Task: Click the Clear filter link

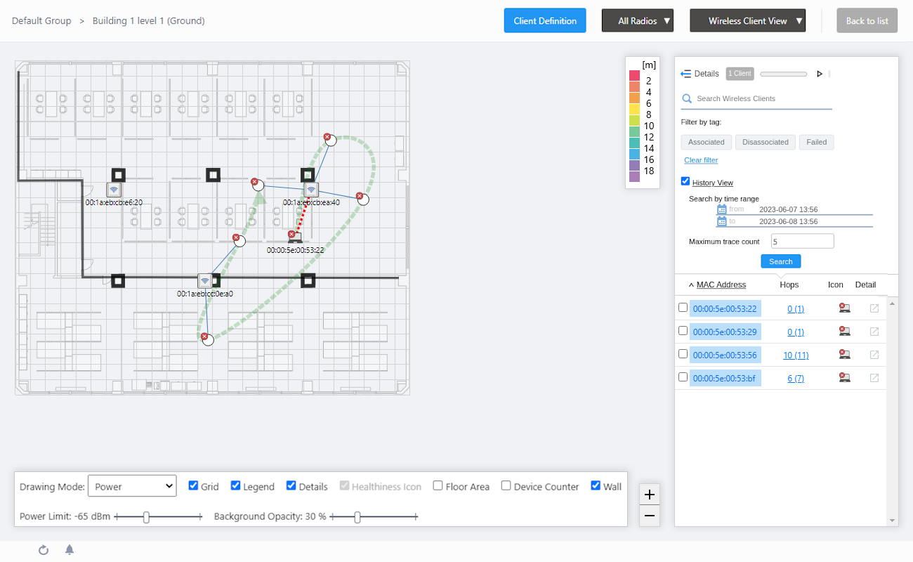Action: 701,160
